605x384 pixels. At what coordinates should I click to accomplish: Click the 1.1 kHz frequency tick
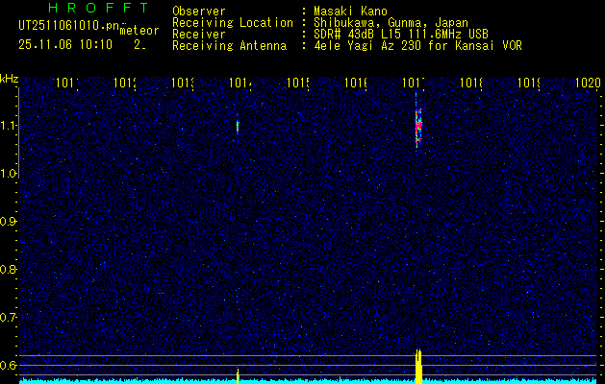[9, 125]
